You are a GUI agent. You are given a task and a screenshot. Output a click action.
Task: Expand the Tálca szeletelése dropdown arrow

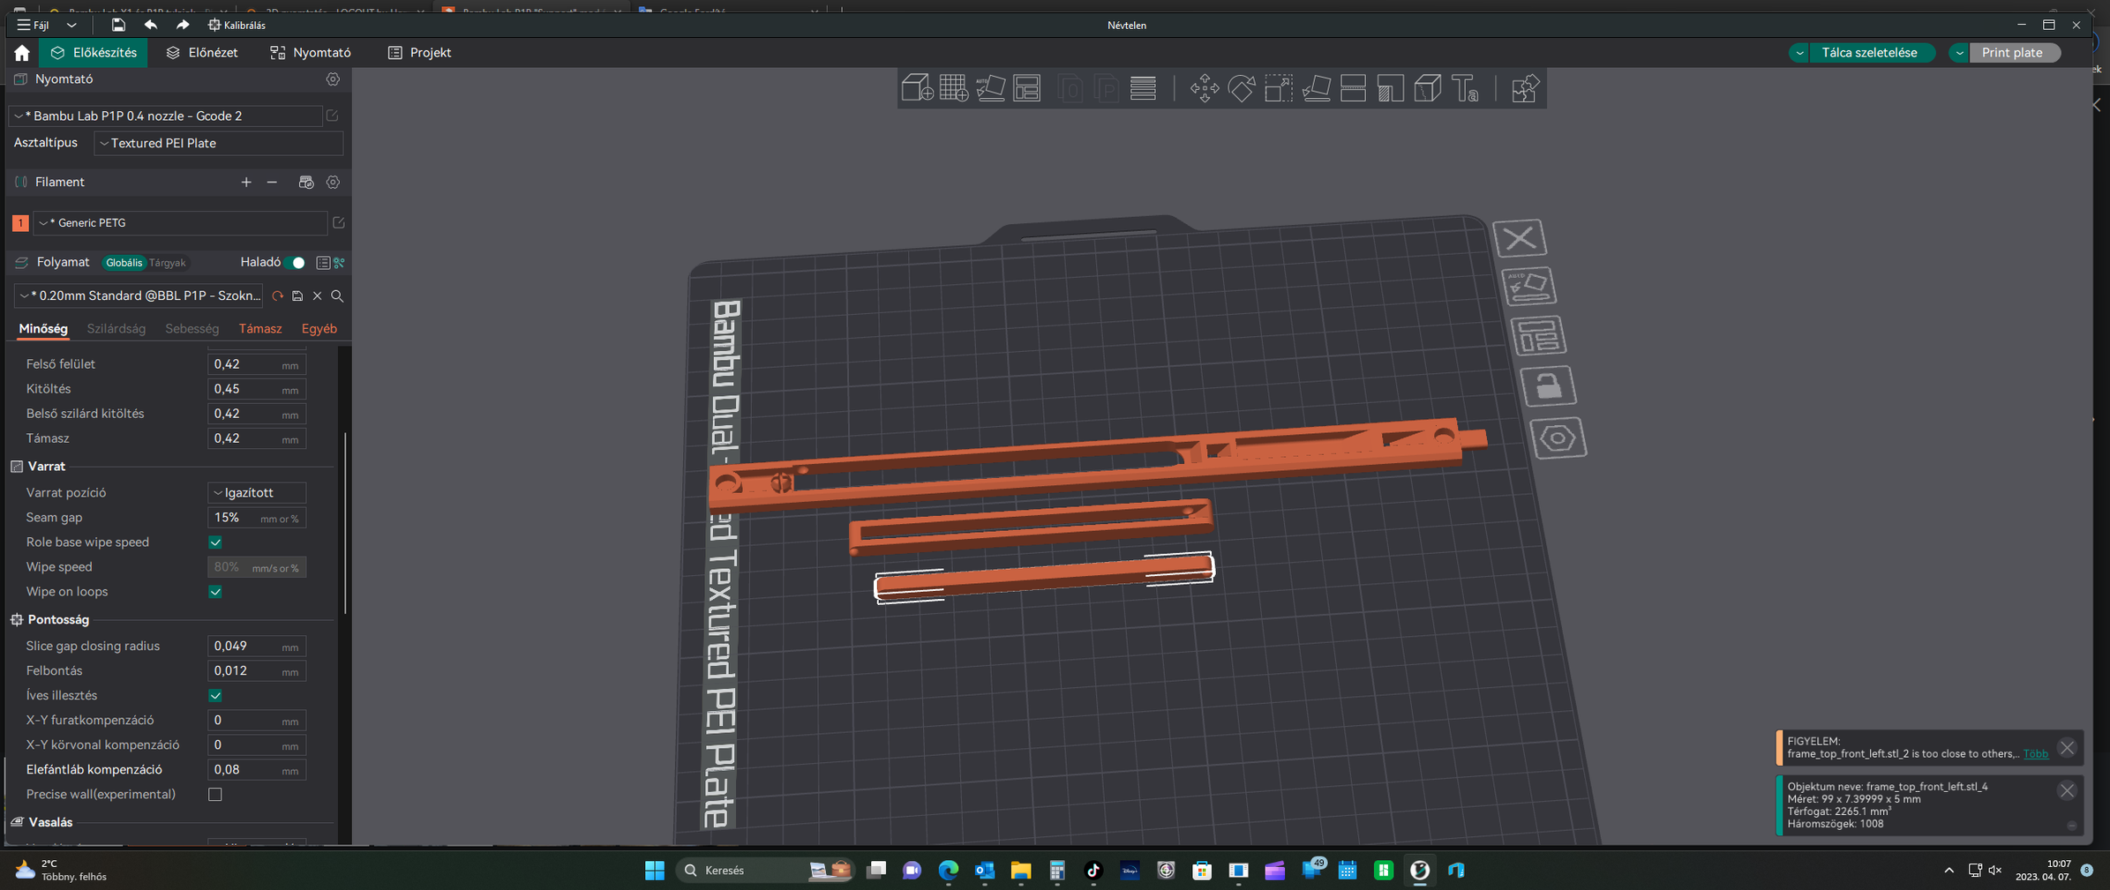(x=1799, y=53)
